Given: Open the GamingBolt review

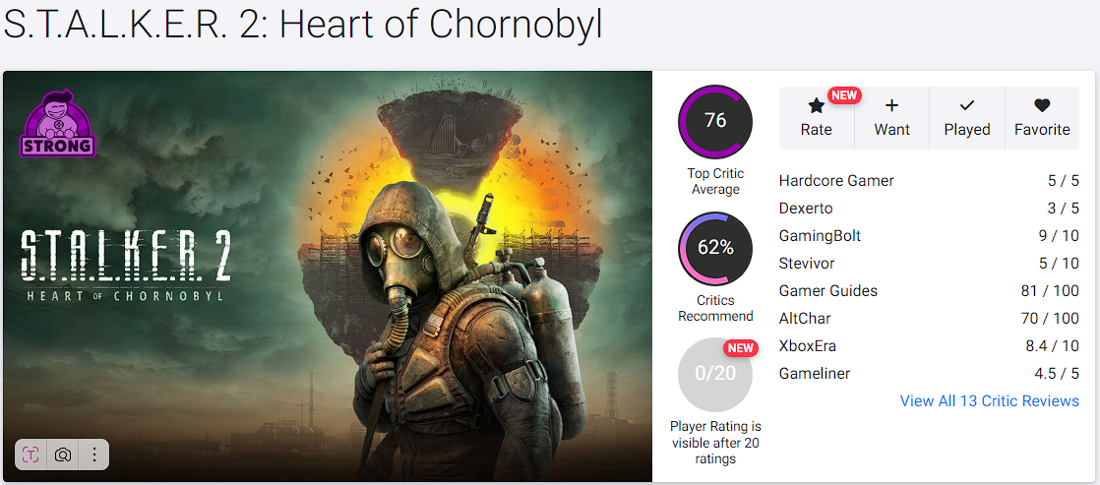Looking at the screenshot, I should point(820,236).
